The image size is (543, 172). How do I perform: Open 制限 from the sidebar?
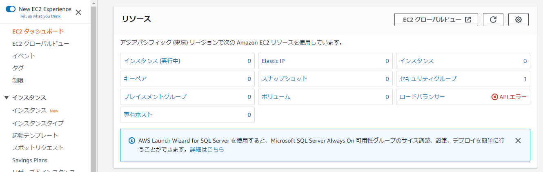[x=18, y=80]
